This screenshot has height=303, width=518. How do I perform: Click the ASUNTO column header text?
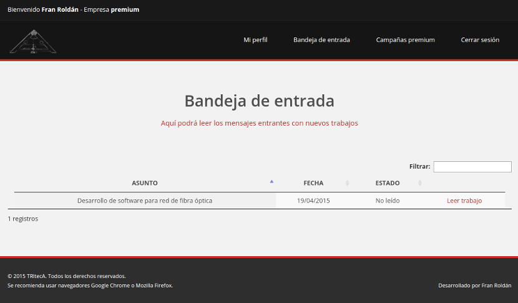(x=145, y=183)
